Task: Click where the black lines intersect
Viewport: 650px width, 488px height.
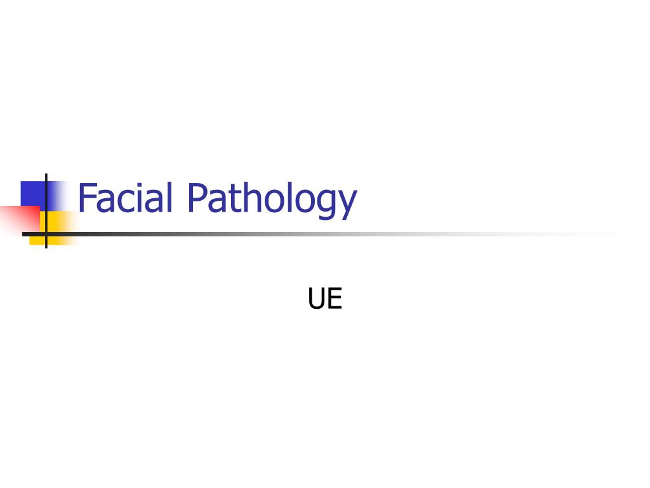Action: [x=46, y=234]
